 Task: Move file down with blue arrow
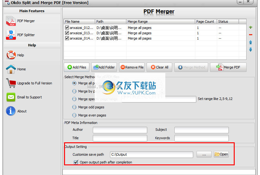tap(251, 50)
